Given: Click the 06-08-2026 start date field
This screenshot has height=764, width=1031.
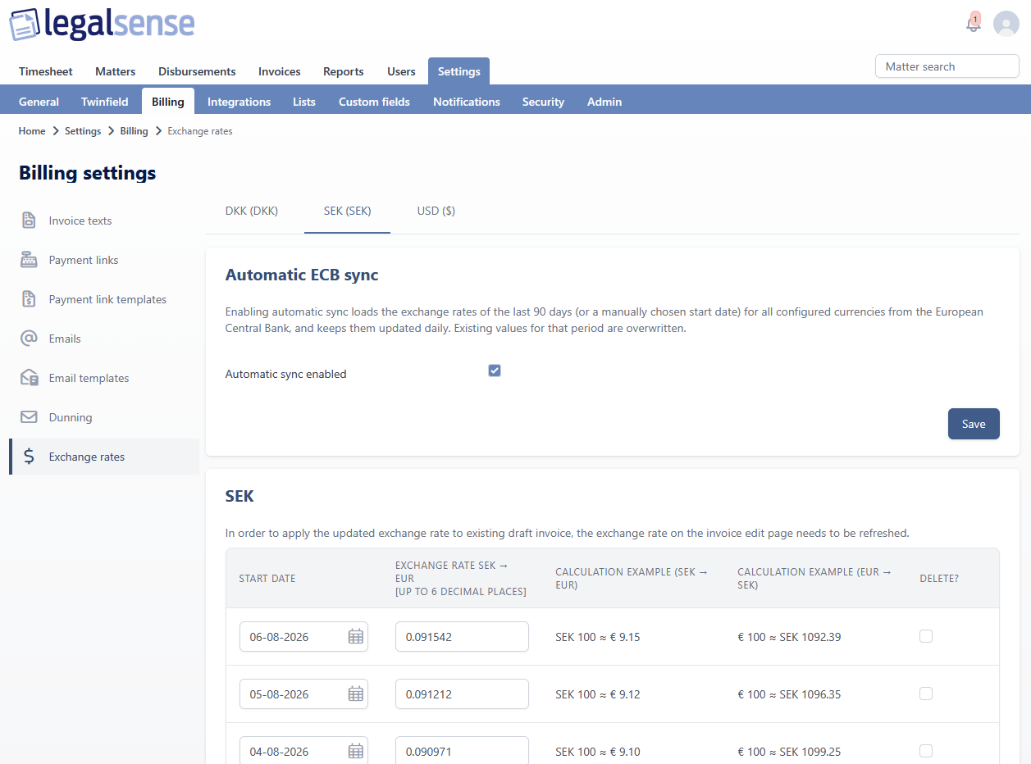Looking at the screenshot, I should point(303,637).
